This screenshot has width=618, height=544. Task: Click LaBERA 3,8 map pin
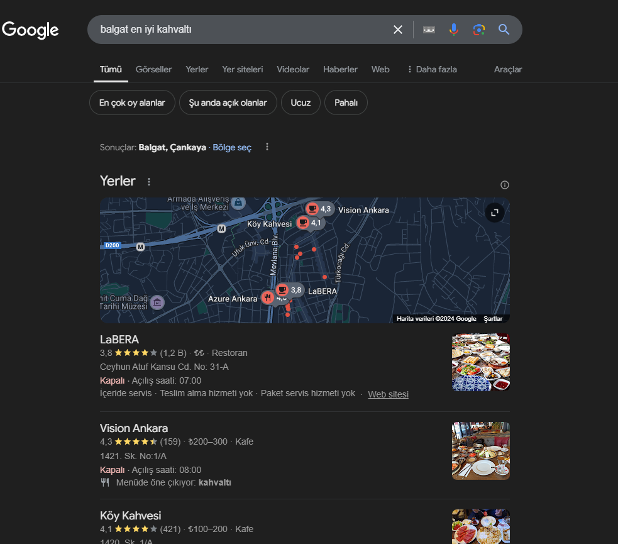[x=290, y=290]
